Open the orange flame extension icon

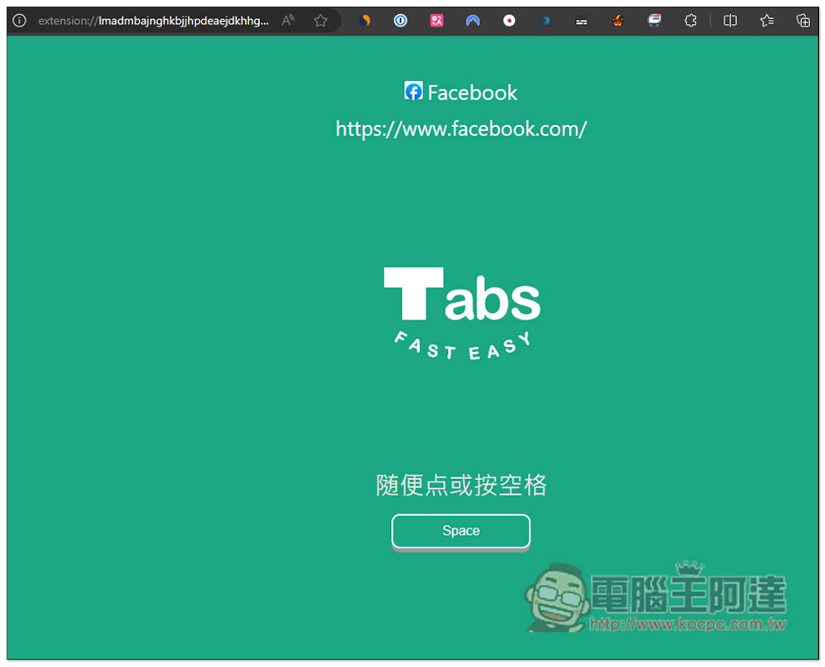618,21
